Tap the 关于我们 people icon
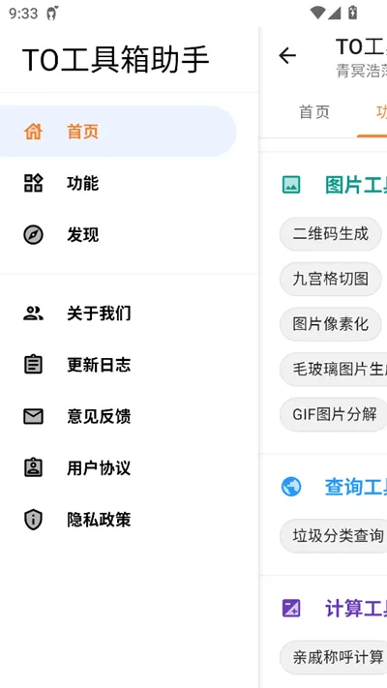Viewport: 387px width, 688px height. tap(33, 314)
